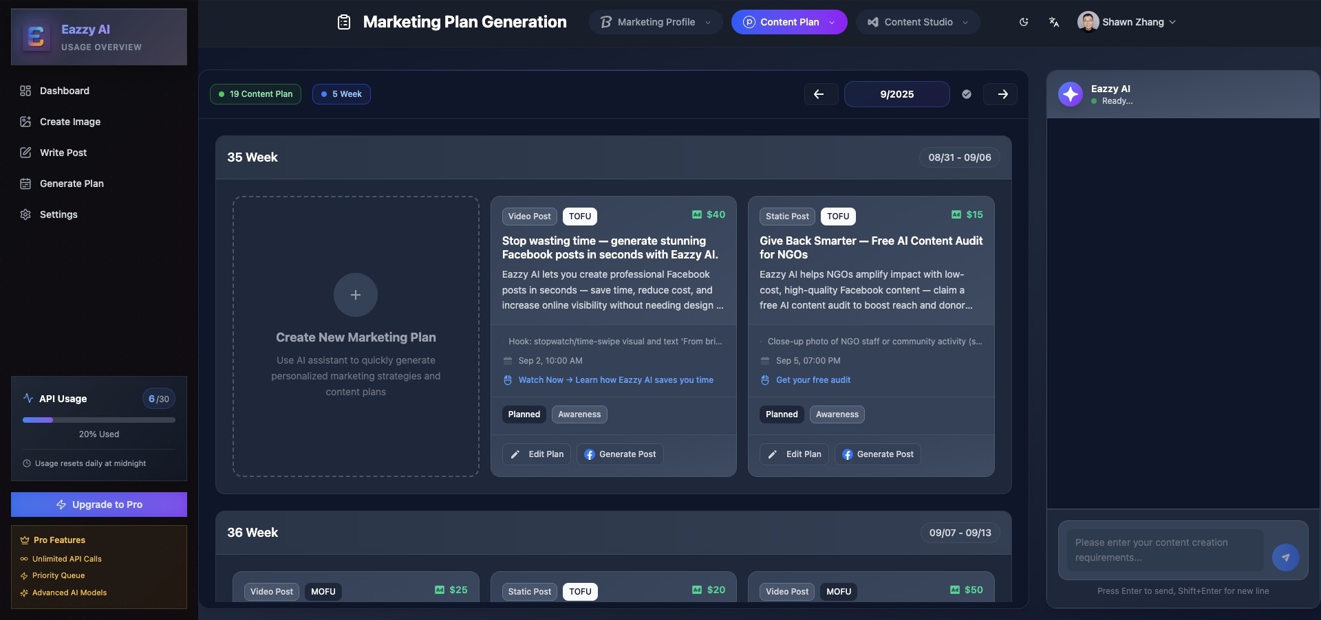Click the plus icon to create plan
The height and width of the screenshot is (620, 1321).
click(356, 295)
